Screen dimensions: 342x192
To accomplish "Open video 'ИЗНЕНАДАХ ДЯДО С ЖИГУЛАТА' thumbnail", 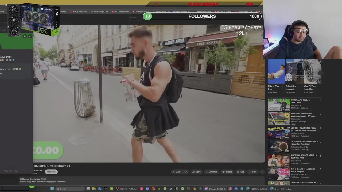I will tap(279, 105).
